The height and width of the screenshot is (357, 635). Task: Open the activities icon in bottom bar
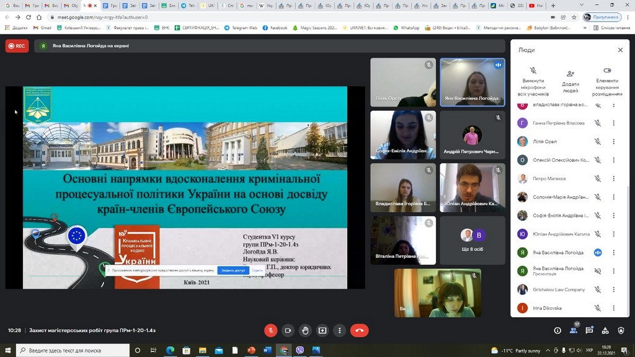[x=605, y=331]
